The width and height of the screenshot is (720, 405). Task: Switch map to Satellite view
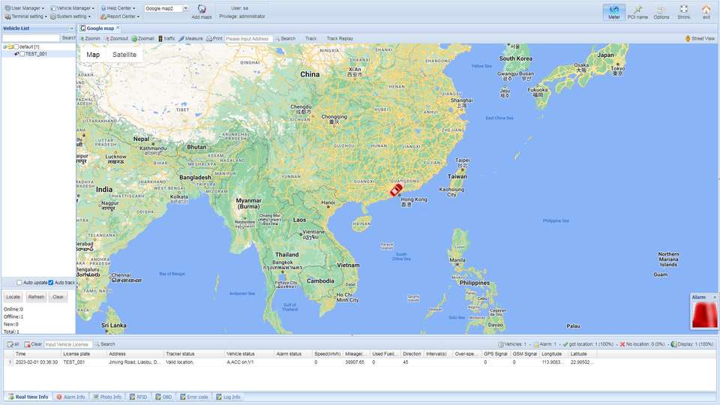pos(124,55)
